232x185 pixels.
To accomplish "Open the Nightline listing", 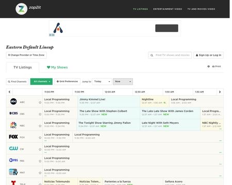I will (155, 101).
